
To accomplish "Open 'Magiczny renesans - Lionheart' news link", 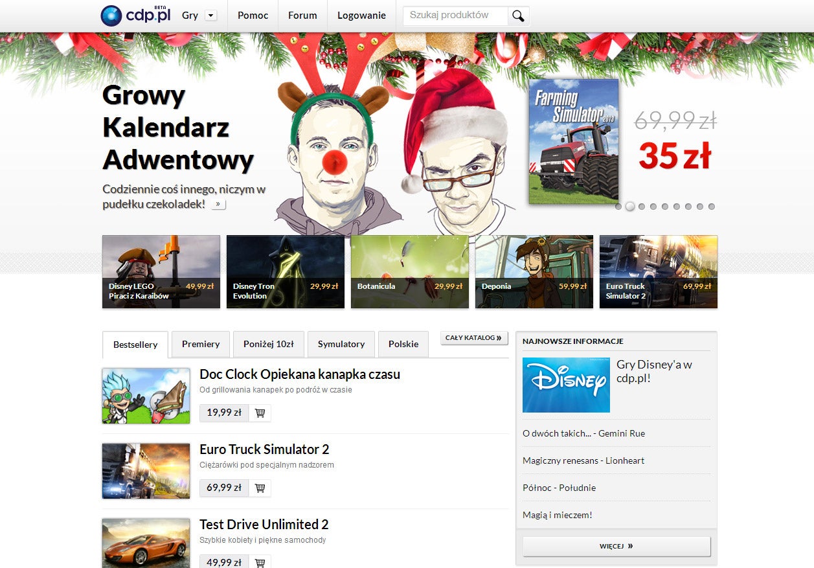I will coord(583,460).
